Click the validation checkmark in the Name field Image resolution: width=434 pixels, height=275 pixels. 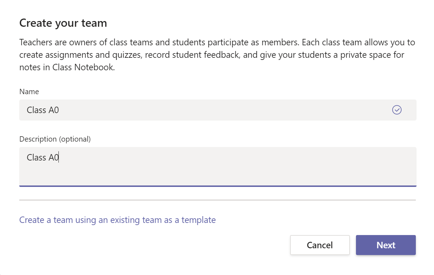pyautogui.click(x=397, y=110)
